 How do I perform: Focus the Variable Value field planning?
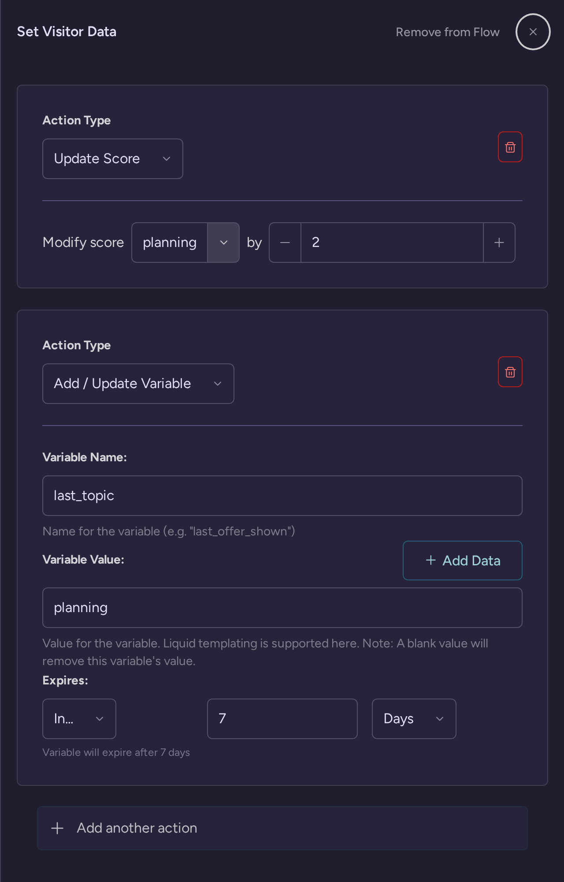tap(282, 608)
